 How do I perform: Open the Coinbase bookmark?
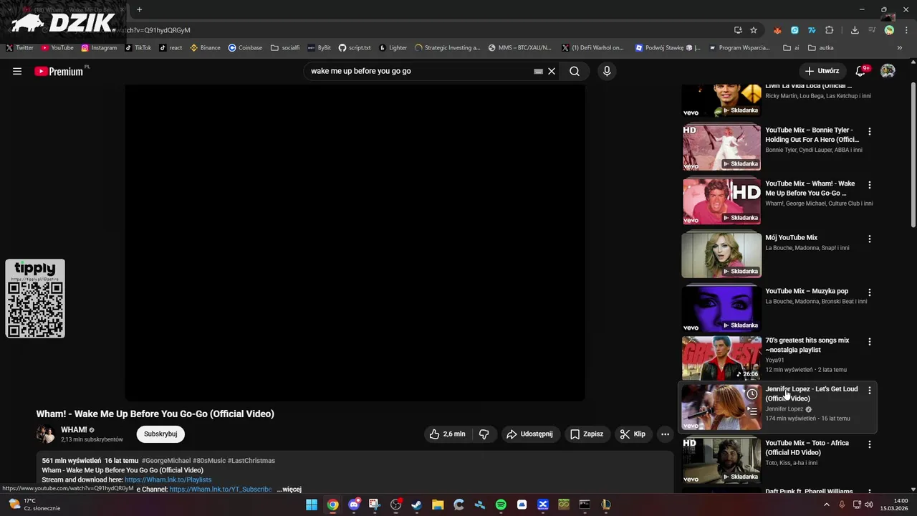click(x=245, y=48)
